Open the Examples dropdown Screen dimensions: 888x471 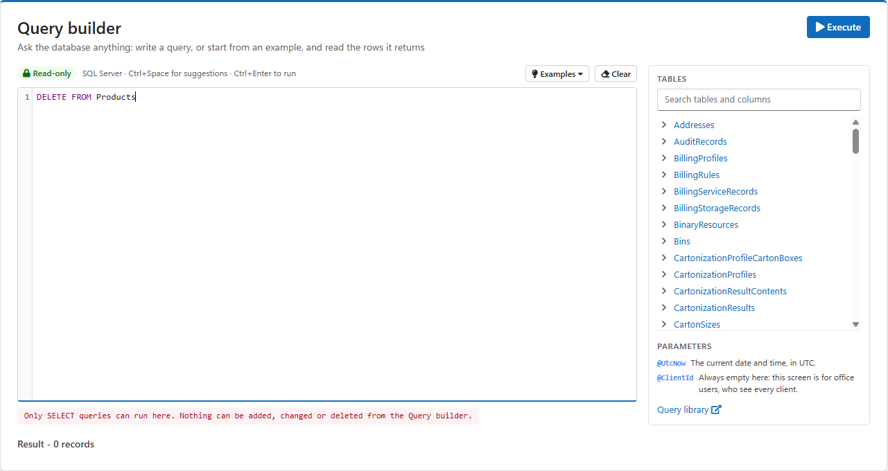click(x=557, y=74)
